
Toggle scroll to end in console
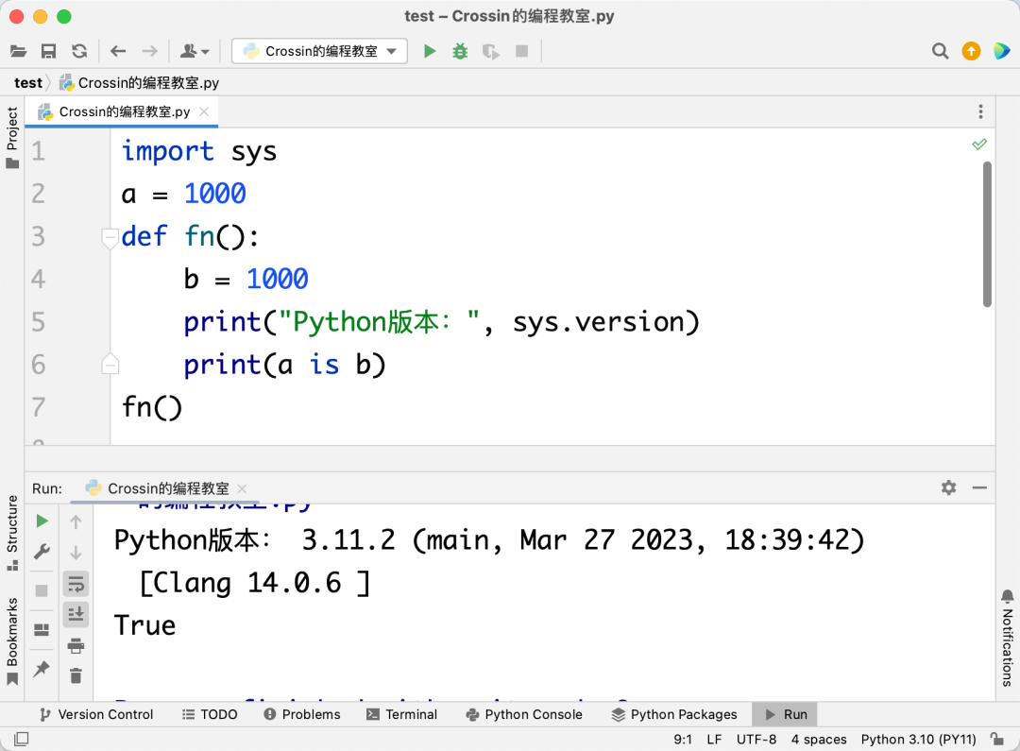(76, 614)
